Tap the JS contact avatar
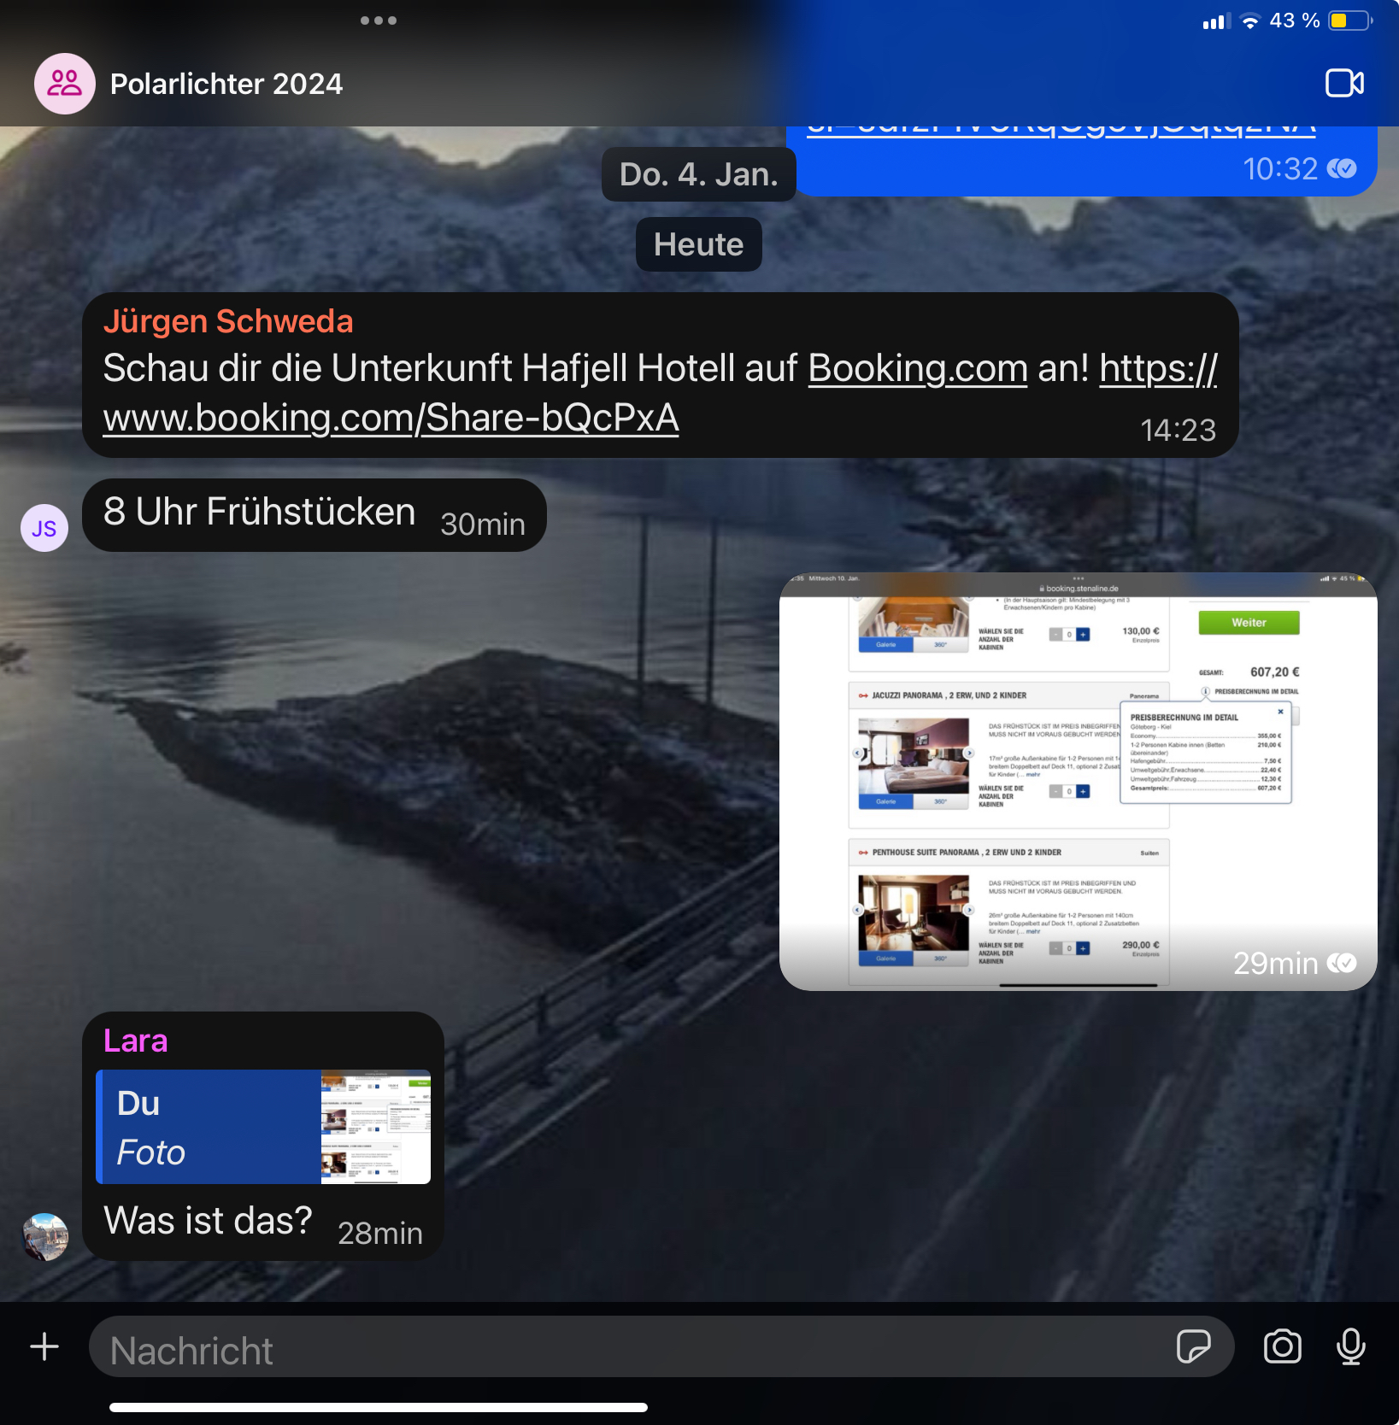This screenshot has width=1399, height=1425. click(44, 528)
